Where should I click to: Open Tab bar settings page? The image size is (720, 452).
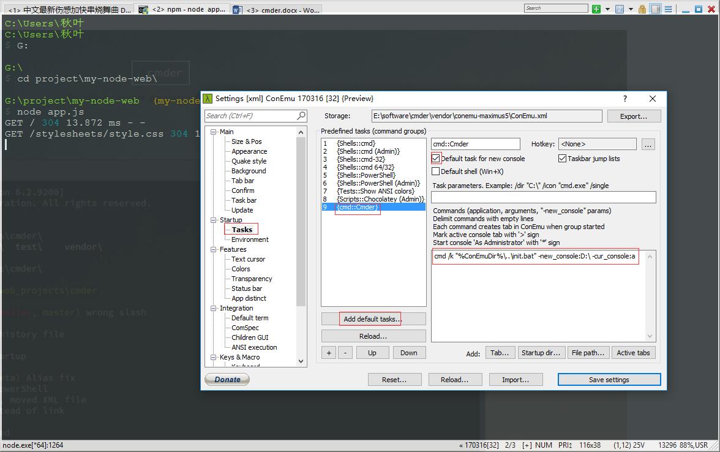(242, 181)
